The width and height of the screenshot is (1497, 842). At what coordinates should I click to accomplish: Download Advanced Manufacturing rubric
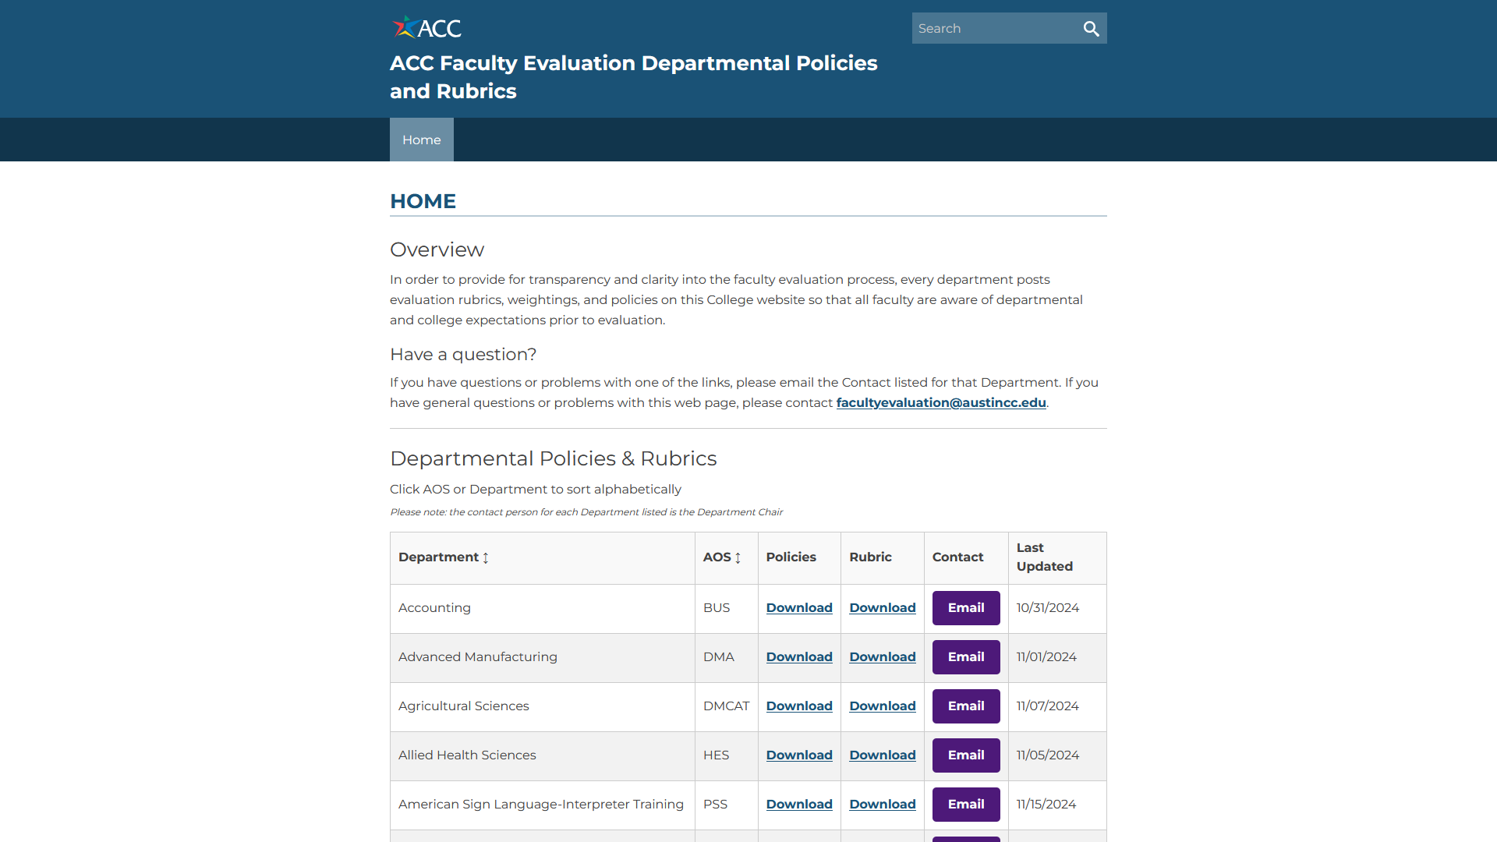[x=883, y=657]
